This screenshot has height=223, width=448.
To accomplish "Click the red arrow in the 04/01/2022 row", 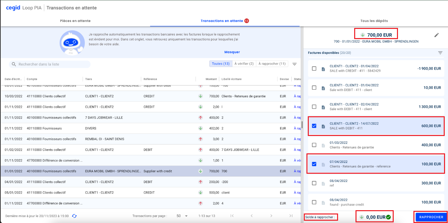I will tap(200, 182).
